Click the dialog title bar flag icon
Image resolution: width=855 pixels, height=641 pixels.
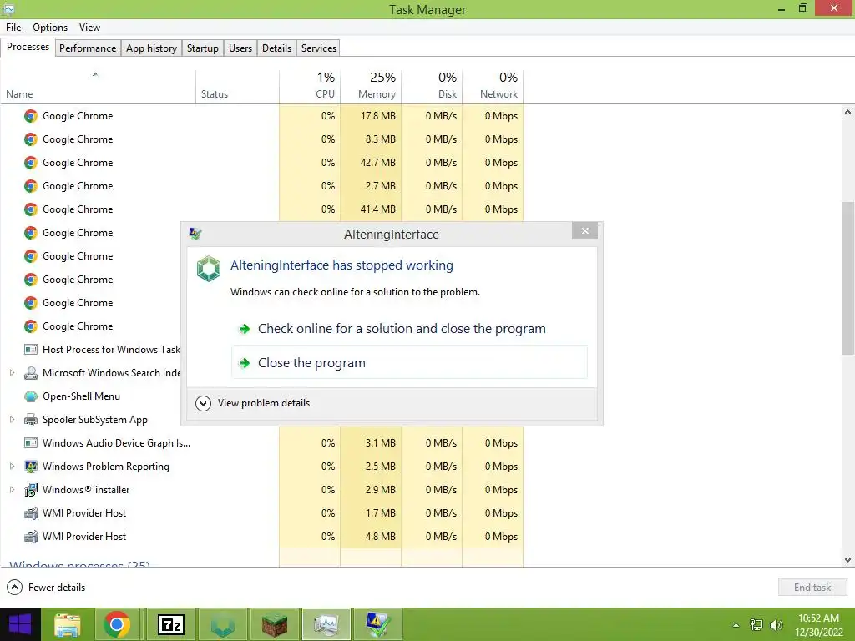[195, 234]
